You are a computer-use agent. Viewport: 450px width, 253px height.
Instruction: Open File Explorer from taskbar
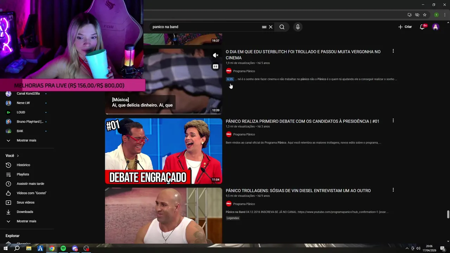pos(29,248)
